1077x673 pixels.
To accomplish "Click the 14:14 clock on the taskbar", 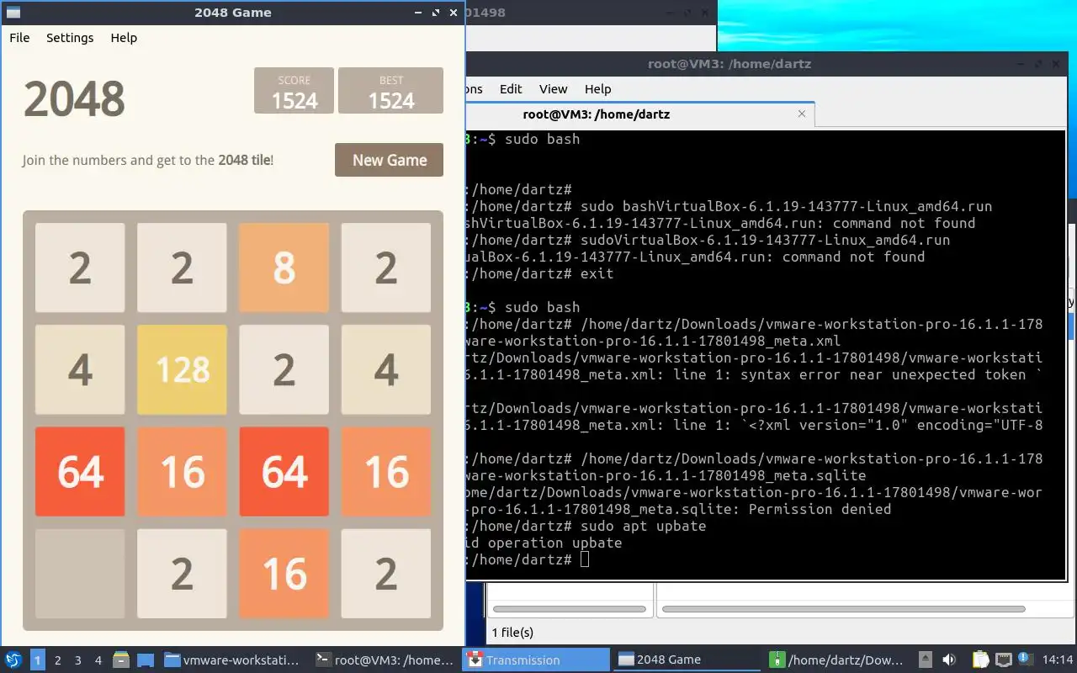I will pyautogui.click(x=1058, y=660).
